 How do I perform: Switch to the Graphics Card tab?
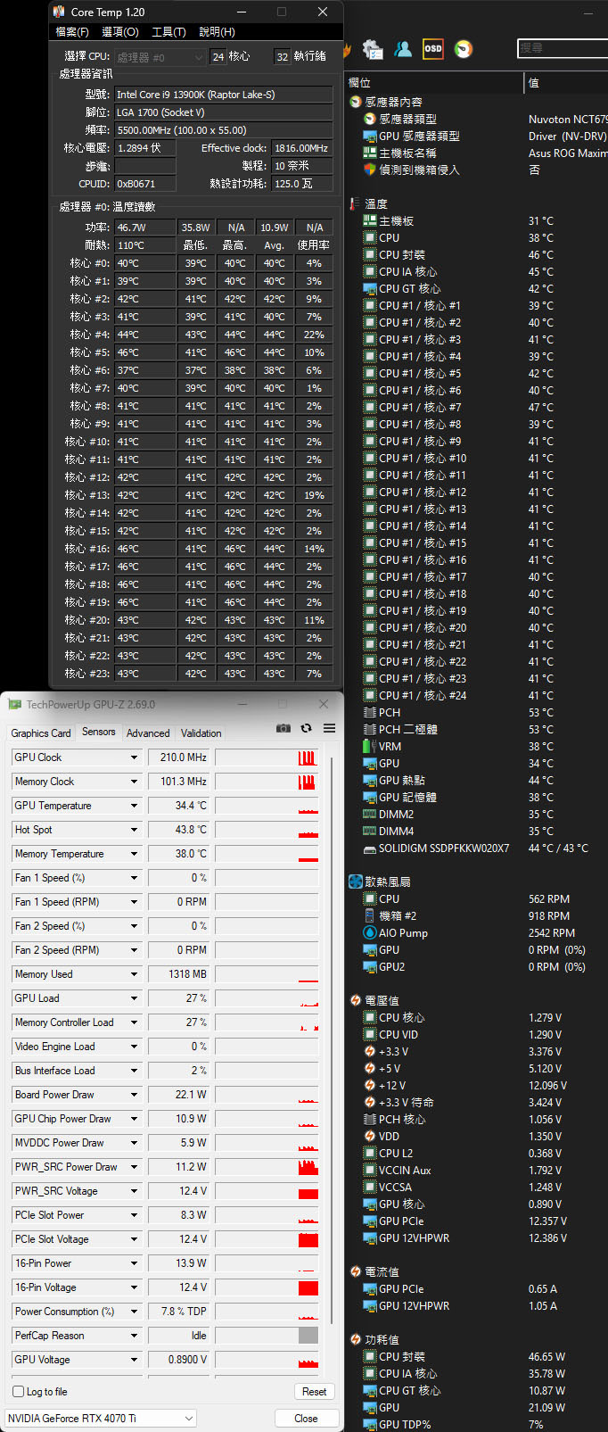(x=41, y=733)
